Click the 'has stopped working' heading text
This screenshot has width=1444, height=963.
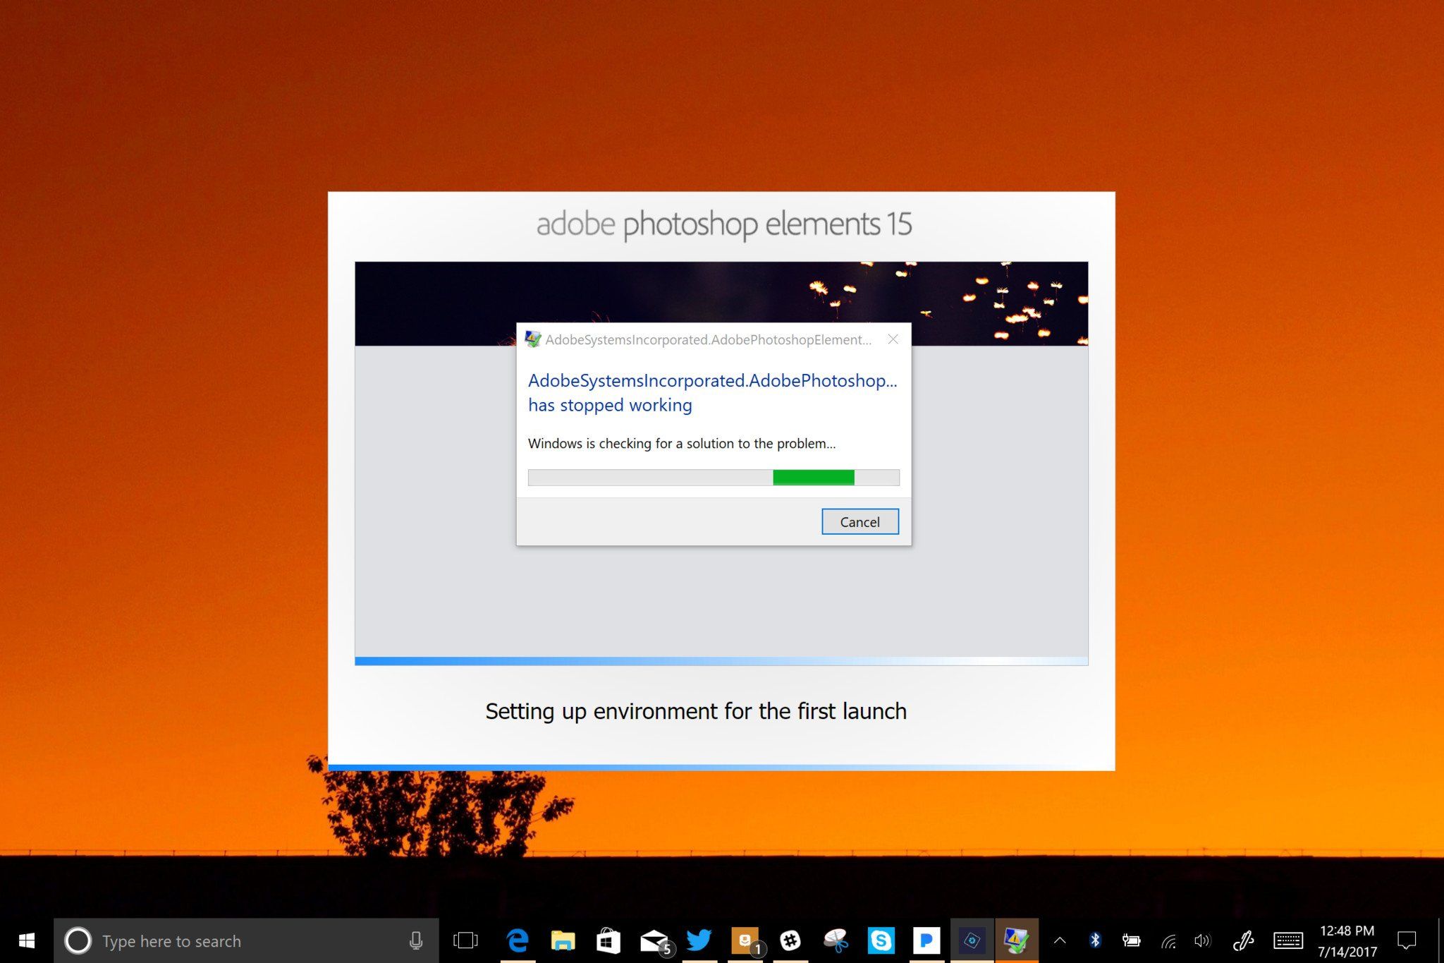coord(610,405)
